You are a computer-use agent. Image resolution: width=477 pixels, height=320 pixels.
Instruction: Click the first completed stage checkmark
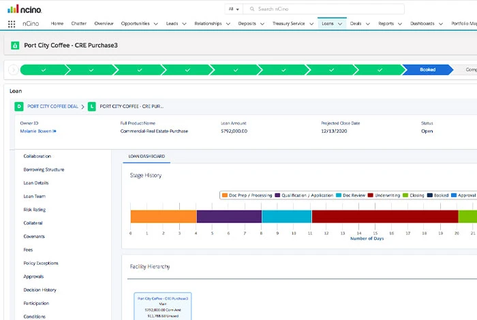44,69
